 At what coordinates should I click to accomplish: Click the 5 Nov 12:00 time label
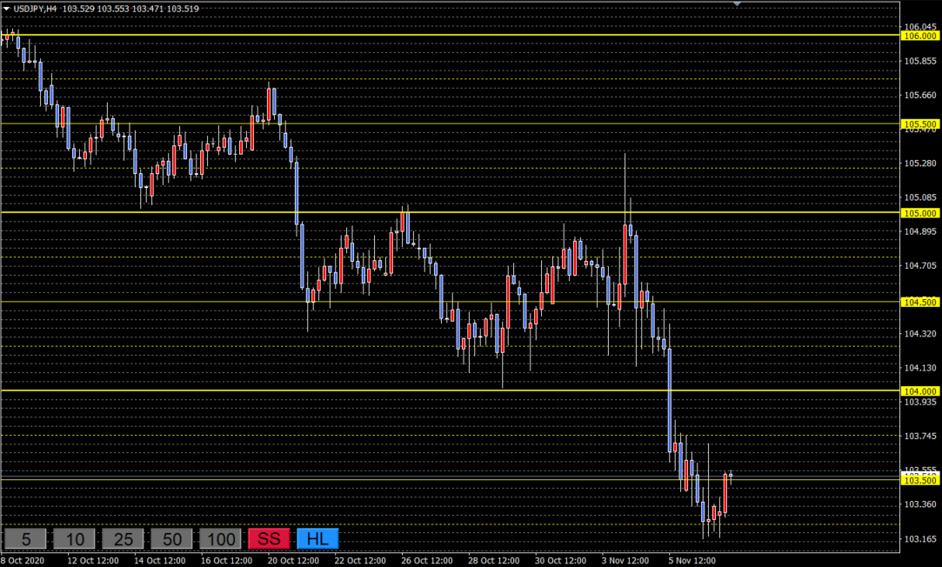(692, 560)
